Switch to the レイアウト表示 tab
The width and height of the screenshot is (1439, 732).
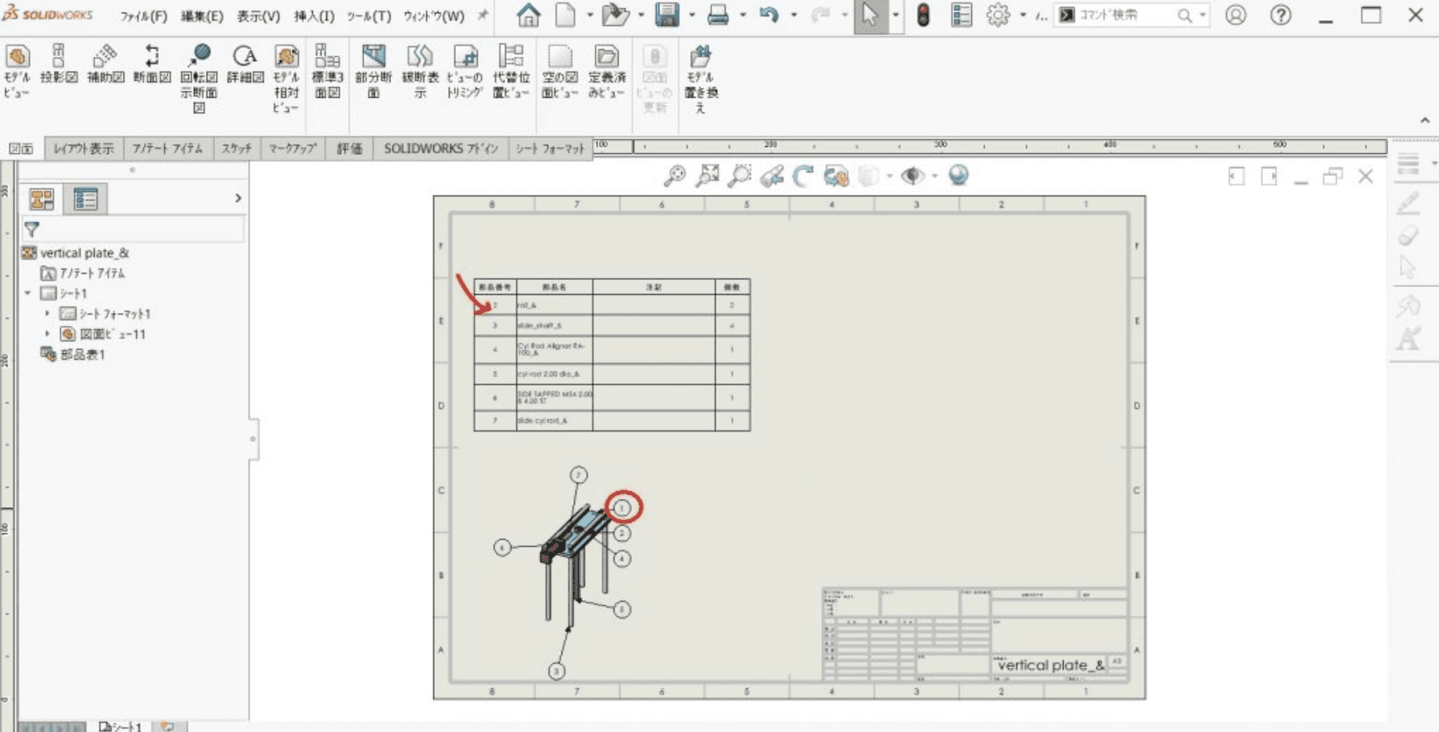click(84, 149)
